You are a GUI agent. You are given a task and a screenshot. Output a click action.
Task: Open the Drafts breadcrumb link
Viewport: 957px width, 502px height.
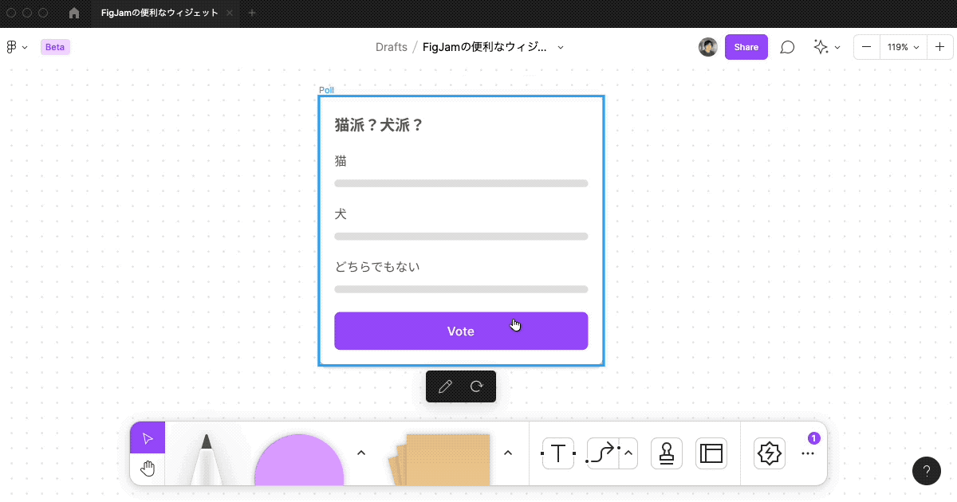[x=392, y=47]
